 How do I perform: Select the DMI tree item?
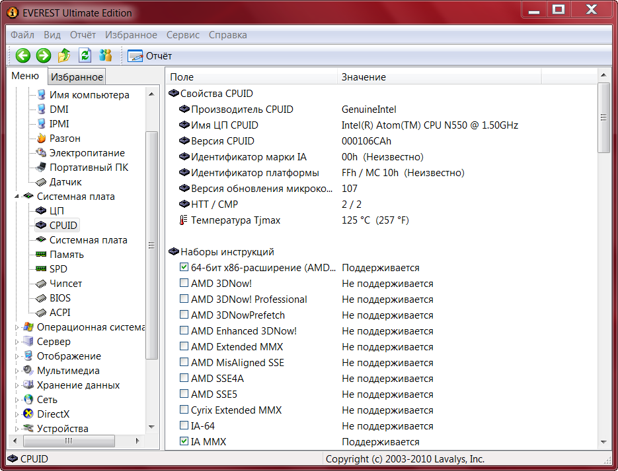coord(59,110)
